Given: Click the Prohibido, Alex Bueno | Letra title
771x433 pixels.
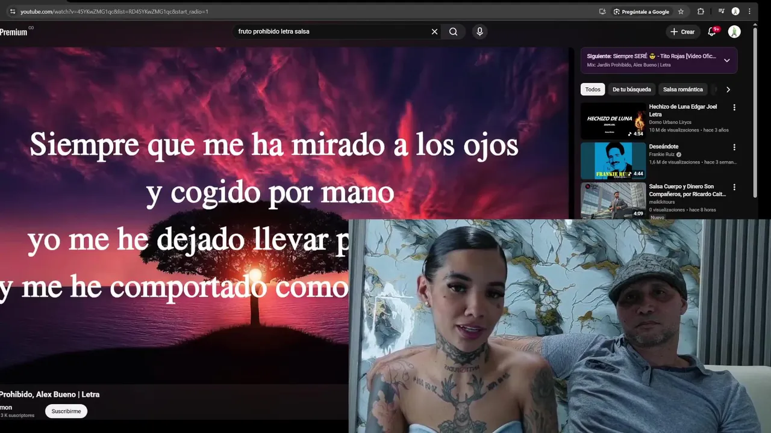Looking at the screenshot, I should 49,395.
